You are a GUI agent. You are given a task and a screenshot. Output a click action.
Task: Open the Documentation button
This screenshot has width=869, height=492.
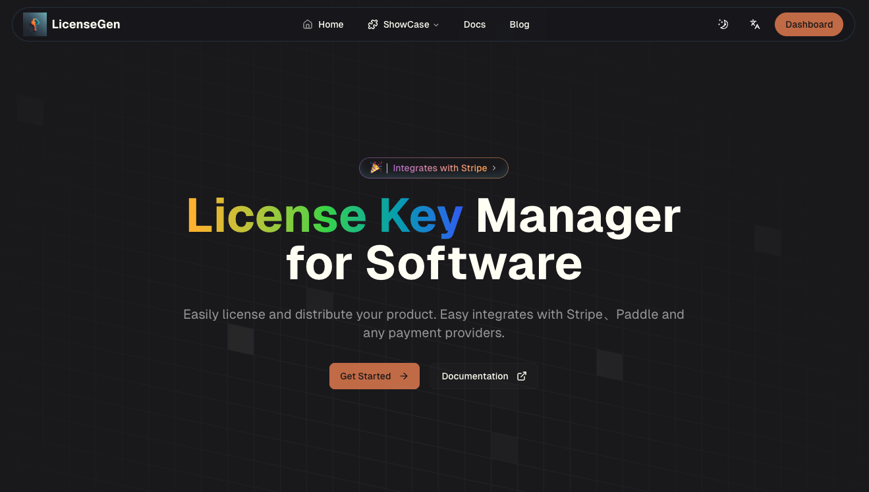point(484,376)
